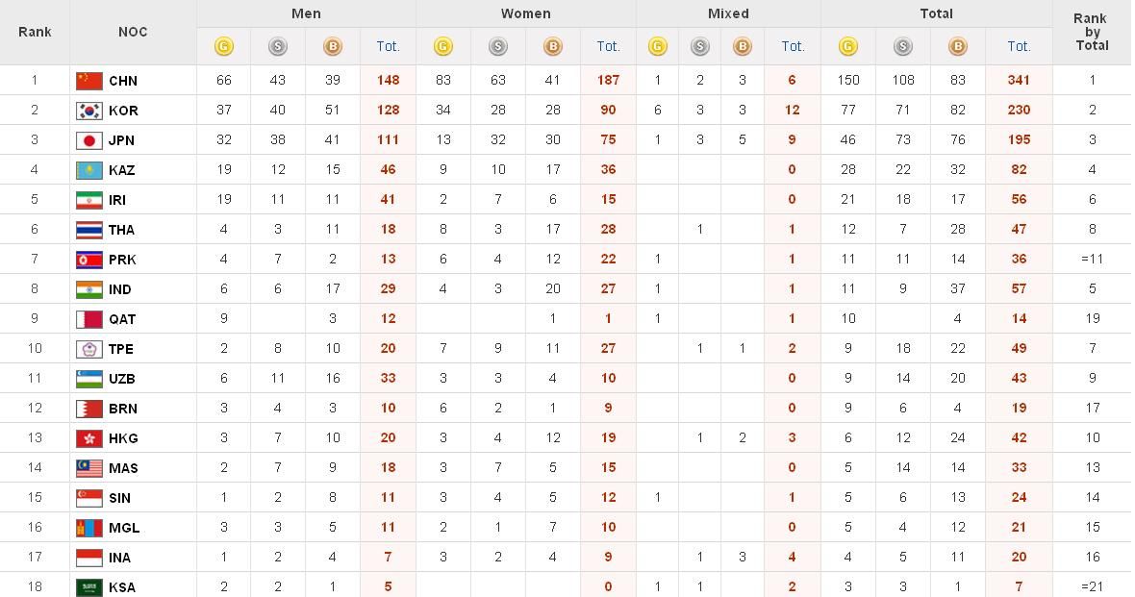
Task: Click the Kazakhstan flag icon
Action: [89, 170]
